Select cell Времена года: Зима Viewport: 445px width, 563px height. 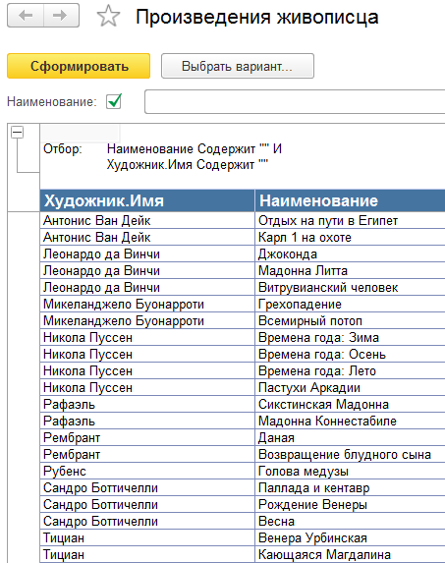click(x=350, y=337)
